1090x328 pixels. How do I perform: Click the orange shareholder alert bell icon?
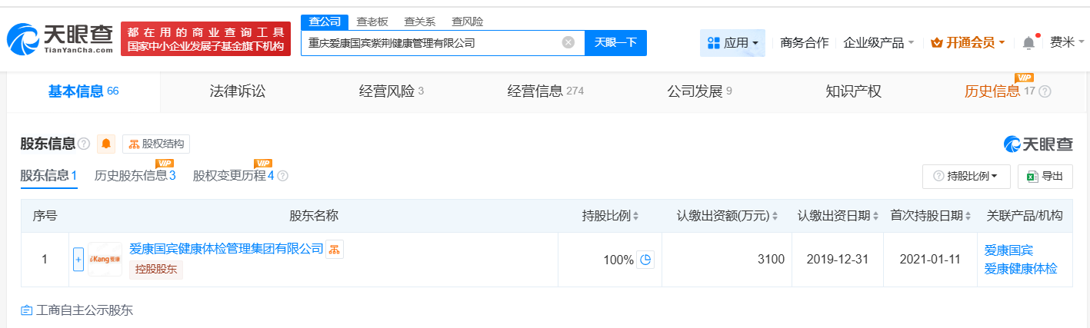click(x=106, y=144)
